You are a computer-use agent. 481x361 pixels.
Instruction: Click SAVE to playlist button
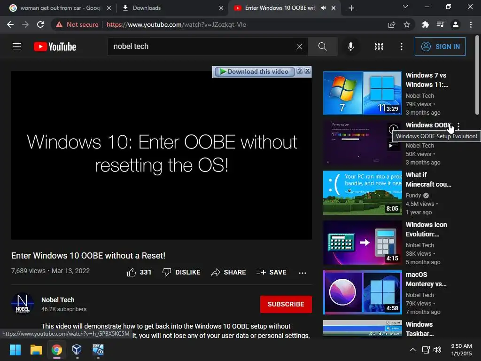click(x=271, y=272)
